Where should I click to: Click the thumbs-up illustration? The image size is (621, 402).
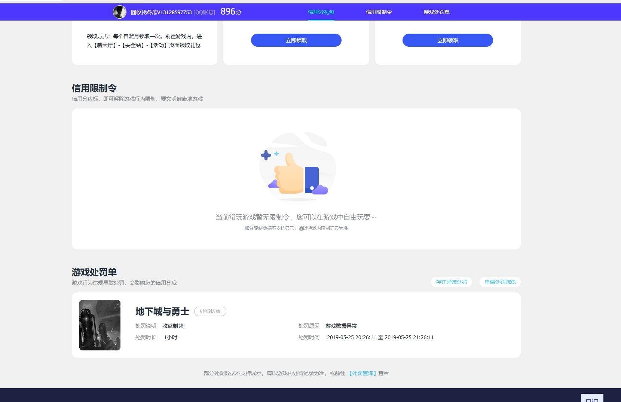(x=298, y=166)
